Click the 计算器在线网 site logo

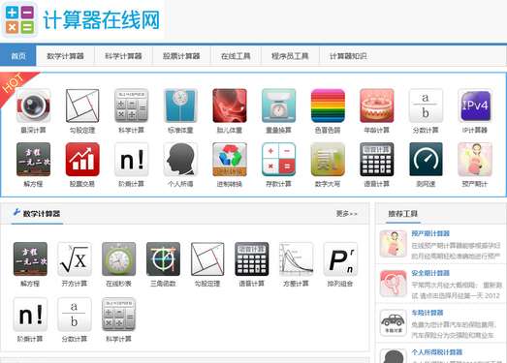click(82, 20)
